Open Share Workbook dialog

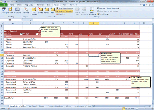coord(92,11)
